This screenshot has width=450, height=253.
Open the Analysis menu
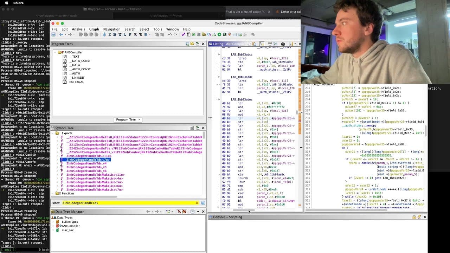pyautogui.click(x=78, y=29)
